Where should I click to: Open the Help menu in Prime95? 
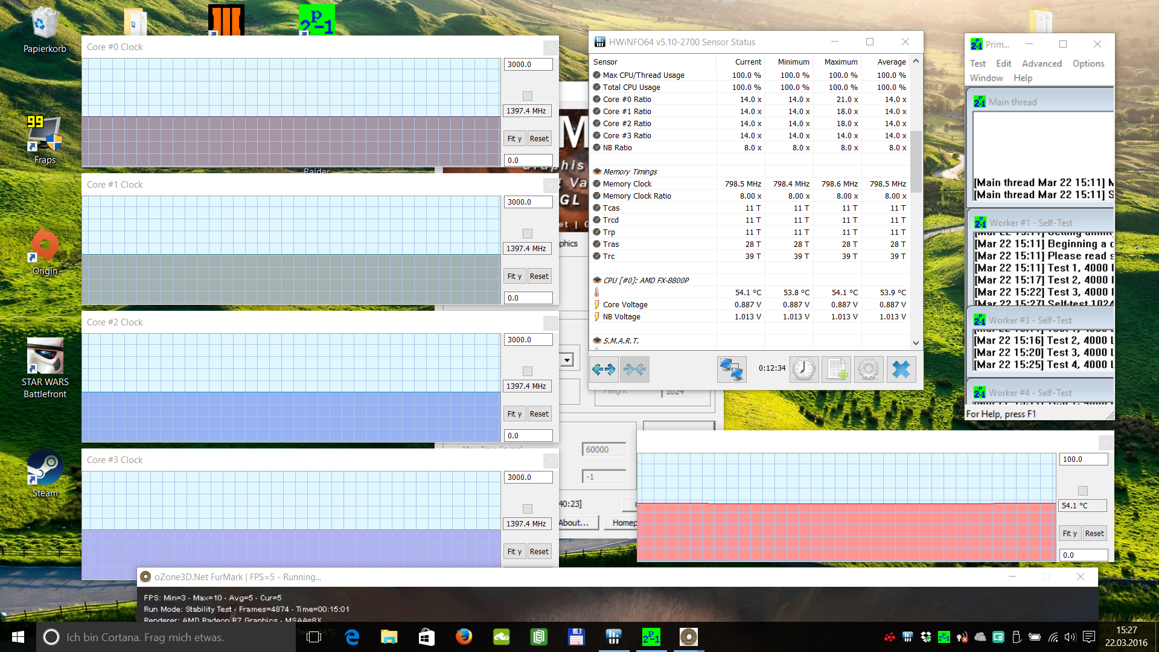click(x=1023, y=78)
